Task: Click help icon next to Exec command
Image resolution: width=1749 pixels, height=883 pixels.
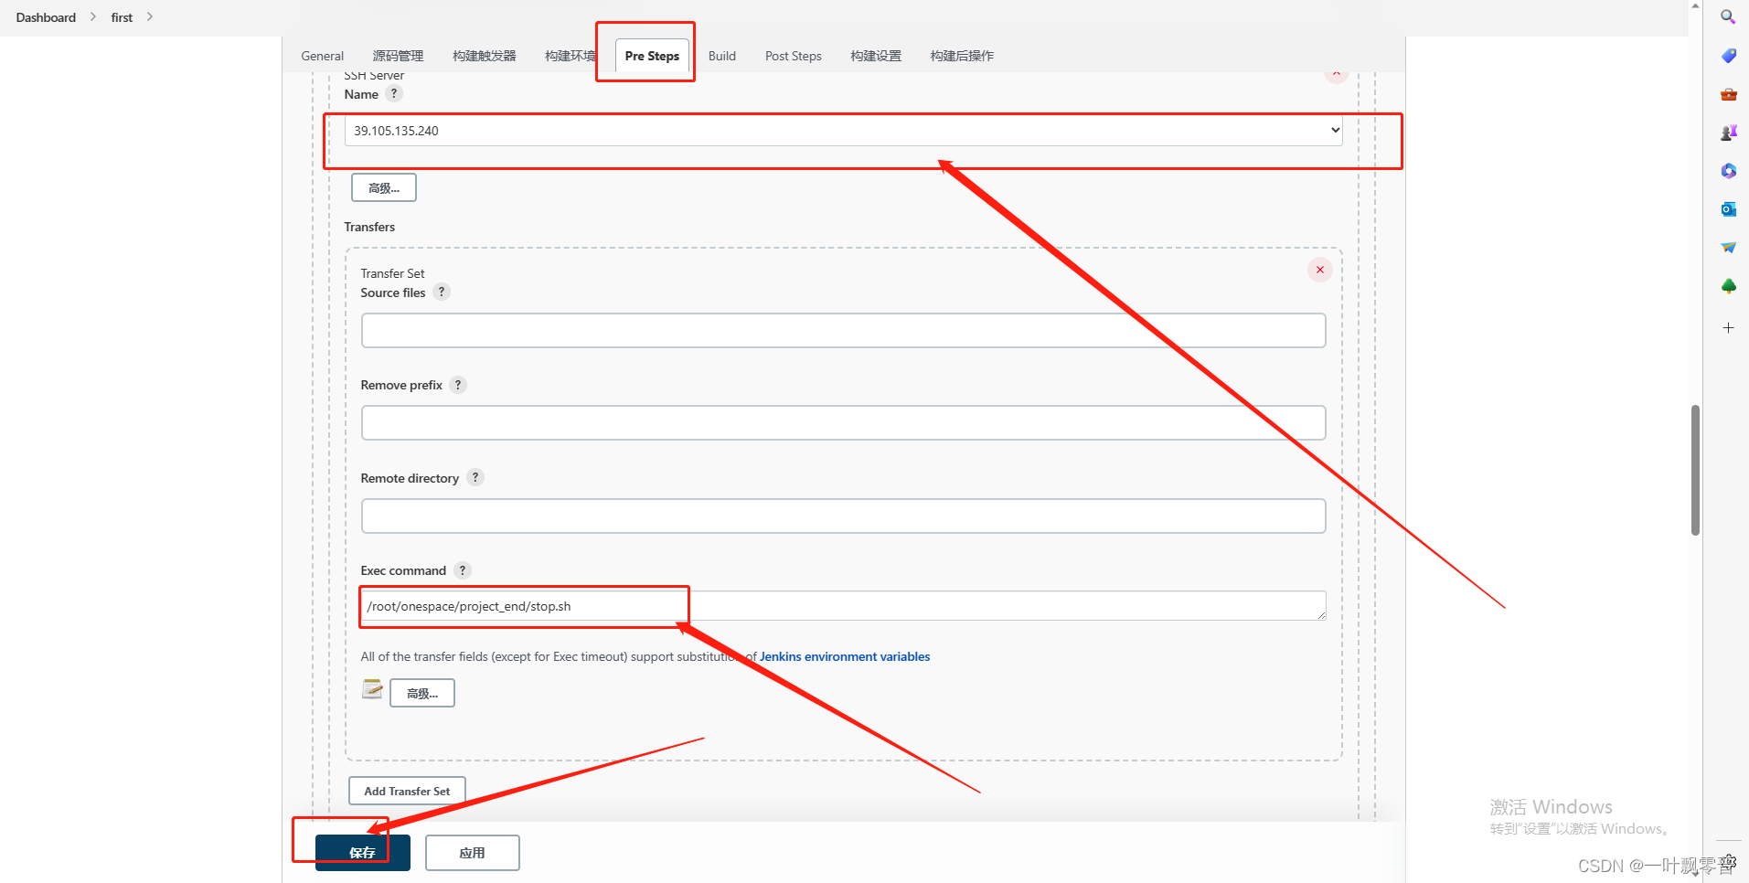Action: pos(463,570)
